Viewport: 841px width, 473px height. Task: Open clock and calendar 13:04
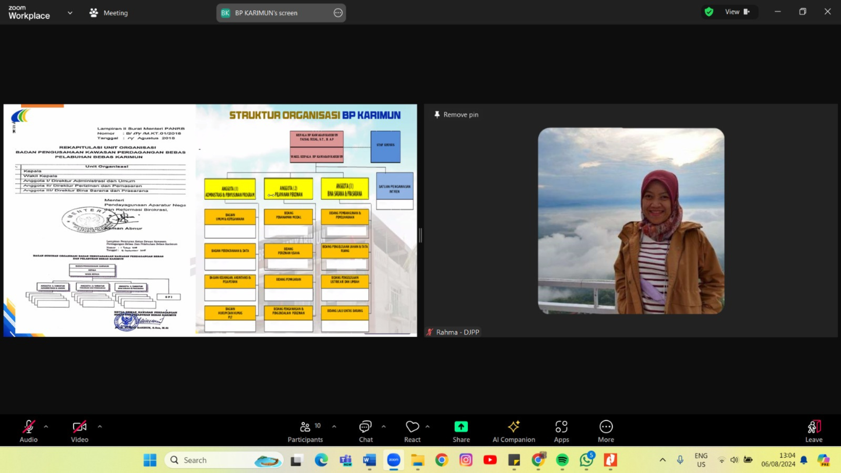pos(778,460)
